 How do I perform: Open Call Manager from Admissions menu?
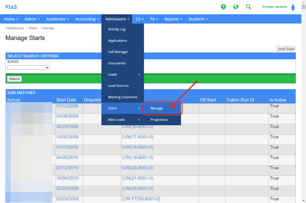(x=118, y=52)
